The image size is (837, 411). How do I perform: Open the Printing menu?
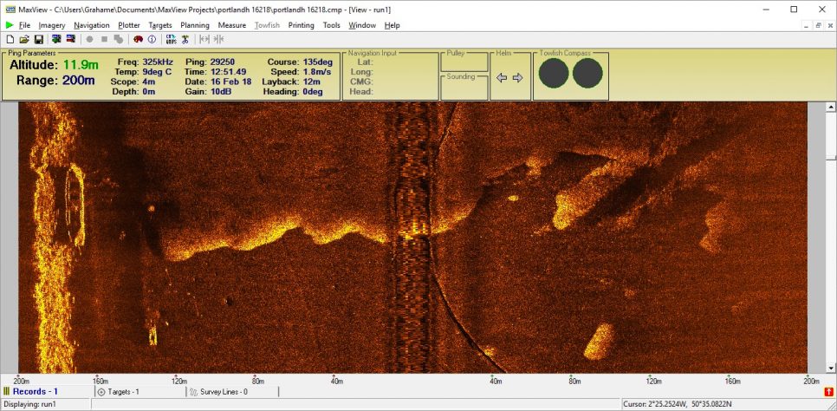click(301, 25)
